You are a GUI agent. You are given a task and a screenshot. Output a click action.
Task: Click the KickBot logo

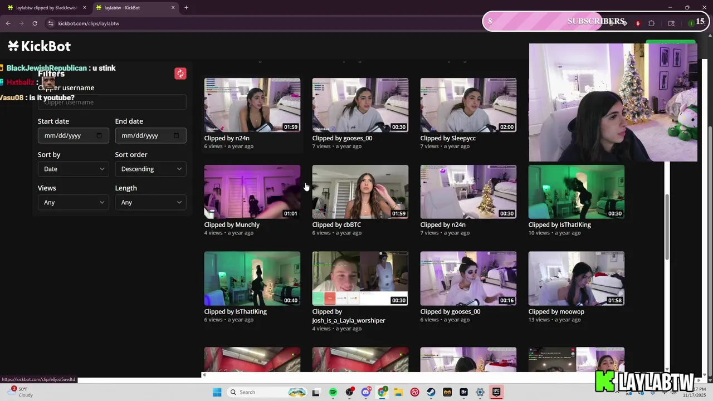40,46
